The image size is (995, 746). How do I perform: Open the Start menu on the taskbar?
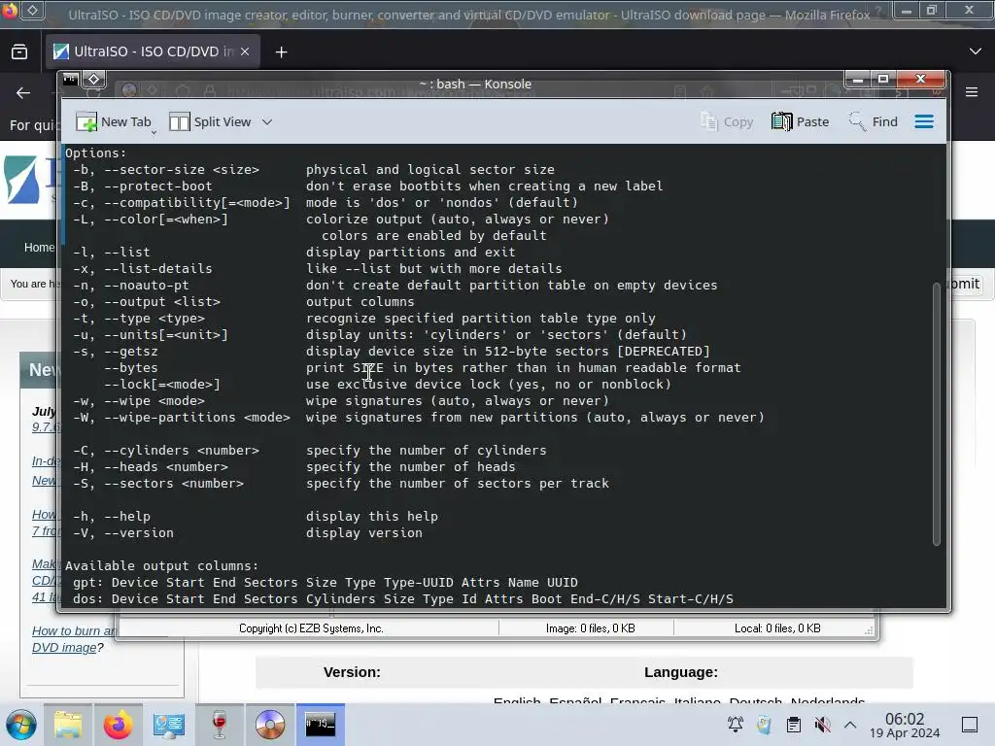pyautogui.click(x=21, y=725)
